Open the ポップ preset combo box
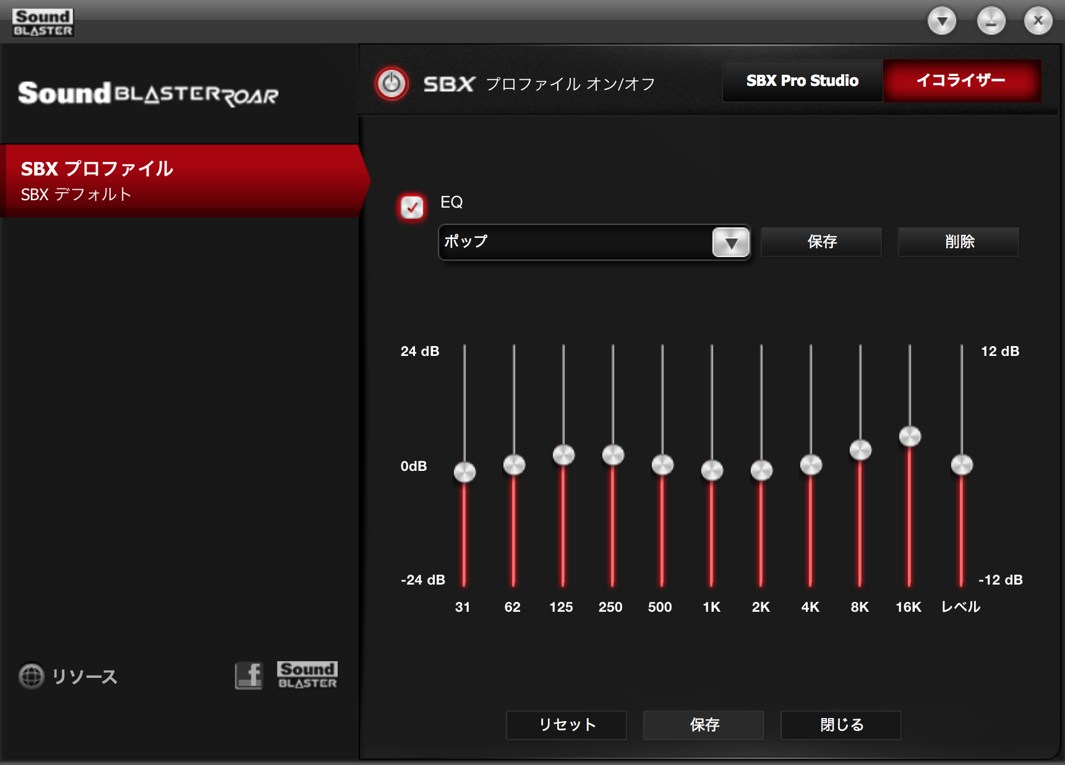 click(575, 242)
